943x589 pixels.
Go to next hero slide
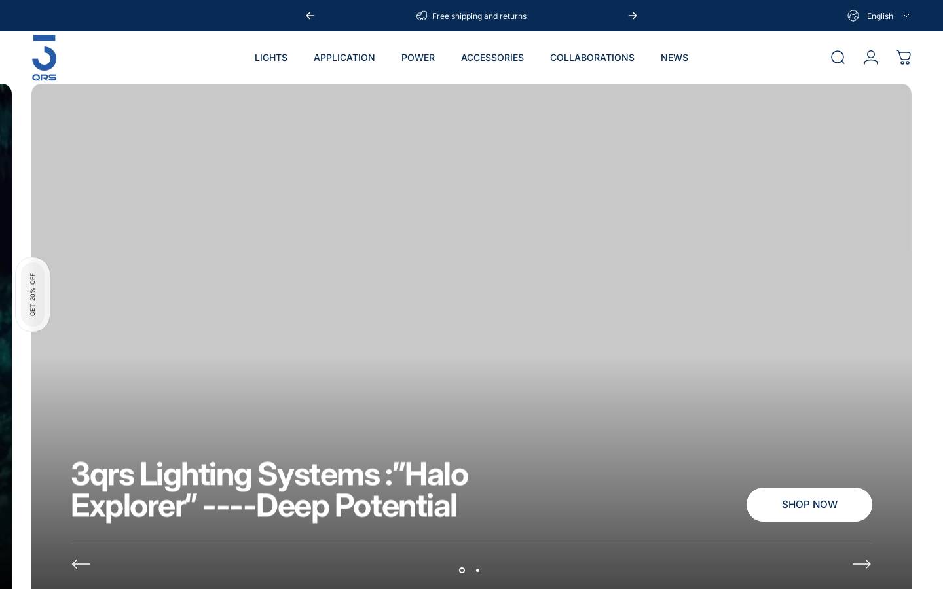pos(862,564)
